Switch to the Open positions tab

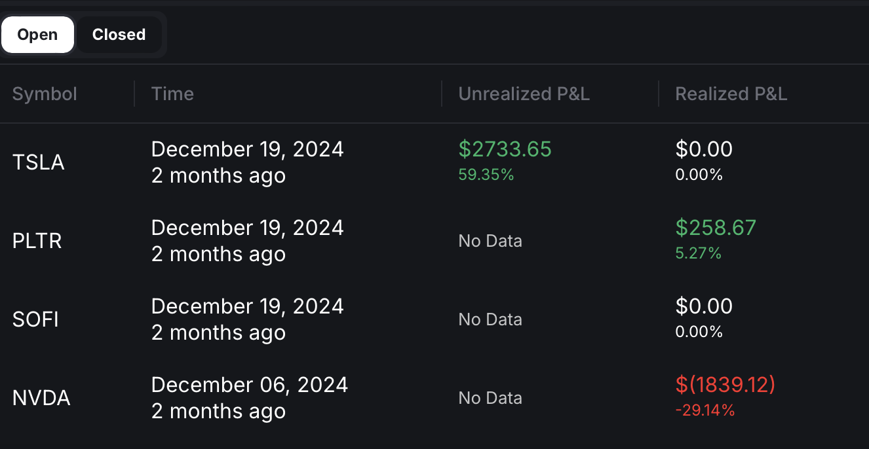37,35
